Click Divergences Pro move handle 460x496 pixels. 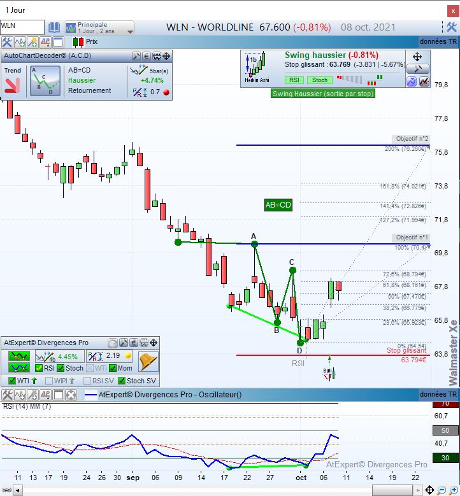pyautogui.click(x=154, y=343)
